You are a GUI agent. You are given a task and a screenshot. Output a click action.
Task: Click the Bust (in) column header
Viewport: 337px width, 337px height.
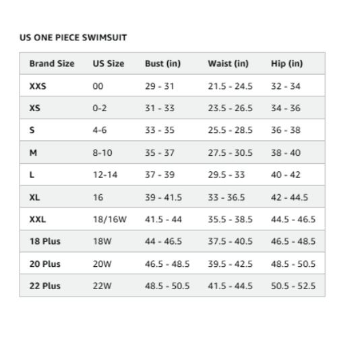click(162, 63)
